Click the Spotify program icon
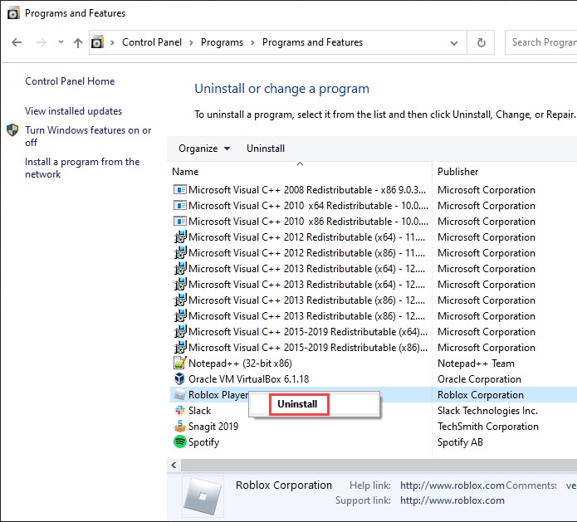Viewport: 577px width, 522px height. pyautogui.click(x=179, y=442)
